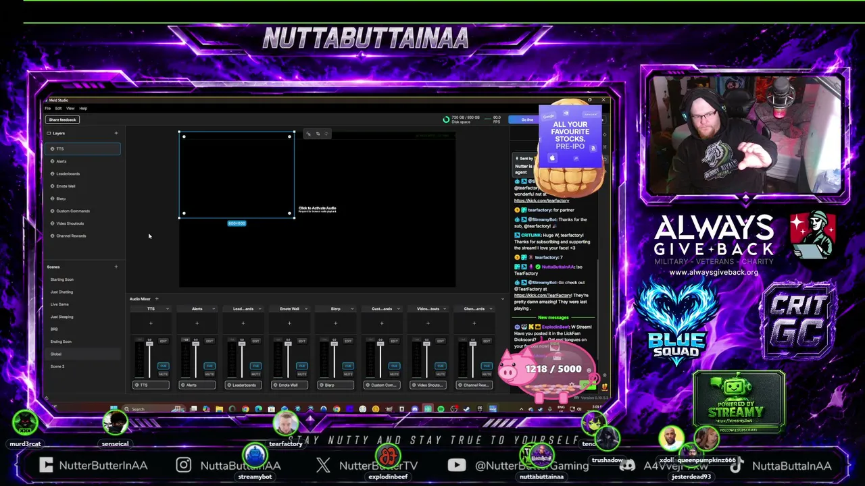865x486 pixels.
Task: Click the globe icon beside the Blerp layer
Action: pos(52,198)
